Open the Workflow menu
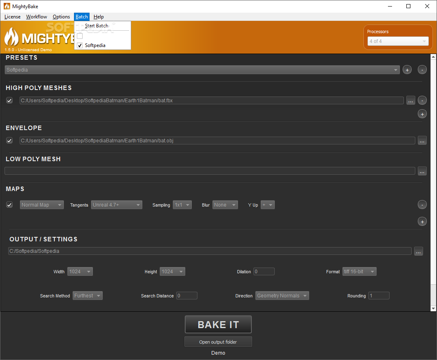Viewport: 437px width, 360px height. [36, 17]
